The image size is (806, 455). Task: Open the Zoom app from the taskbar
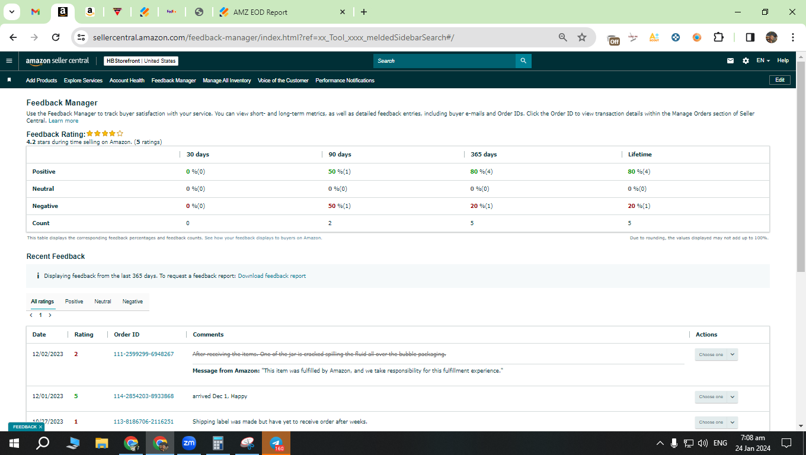(189, 443)
